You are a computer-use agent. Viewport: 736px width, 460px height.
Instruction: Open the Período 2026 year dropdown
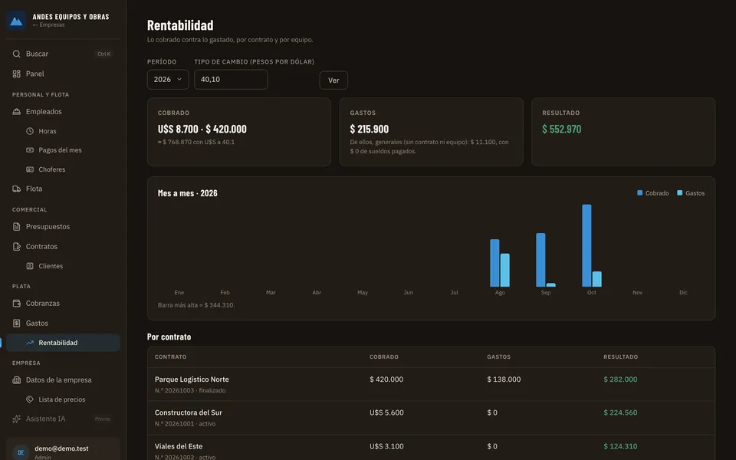(x=168, y=79)
